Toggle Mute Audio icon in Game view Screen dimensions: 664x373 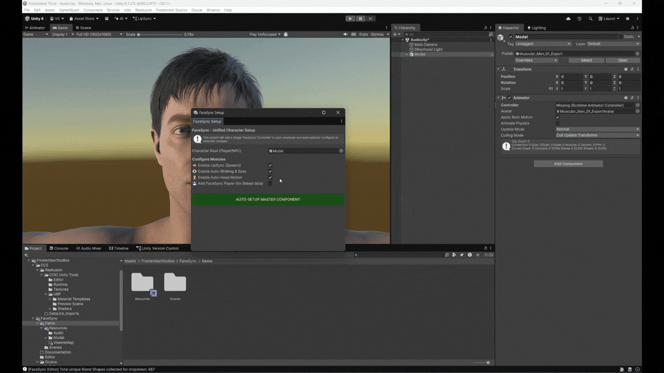[345, 35]
